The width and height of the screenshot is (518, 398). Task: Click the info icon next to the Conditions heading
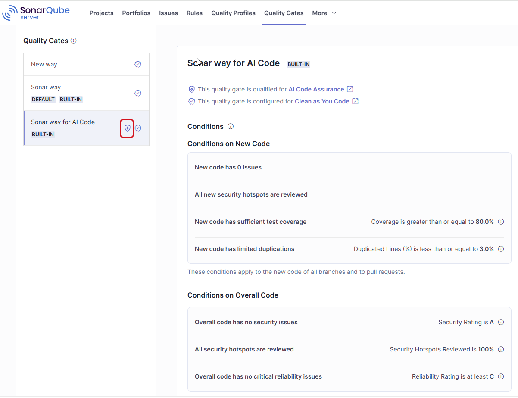click(231, 126)
